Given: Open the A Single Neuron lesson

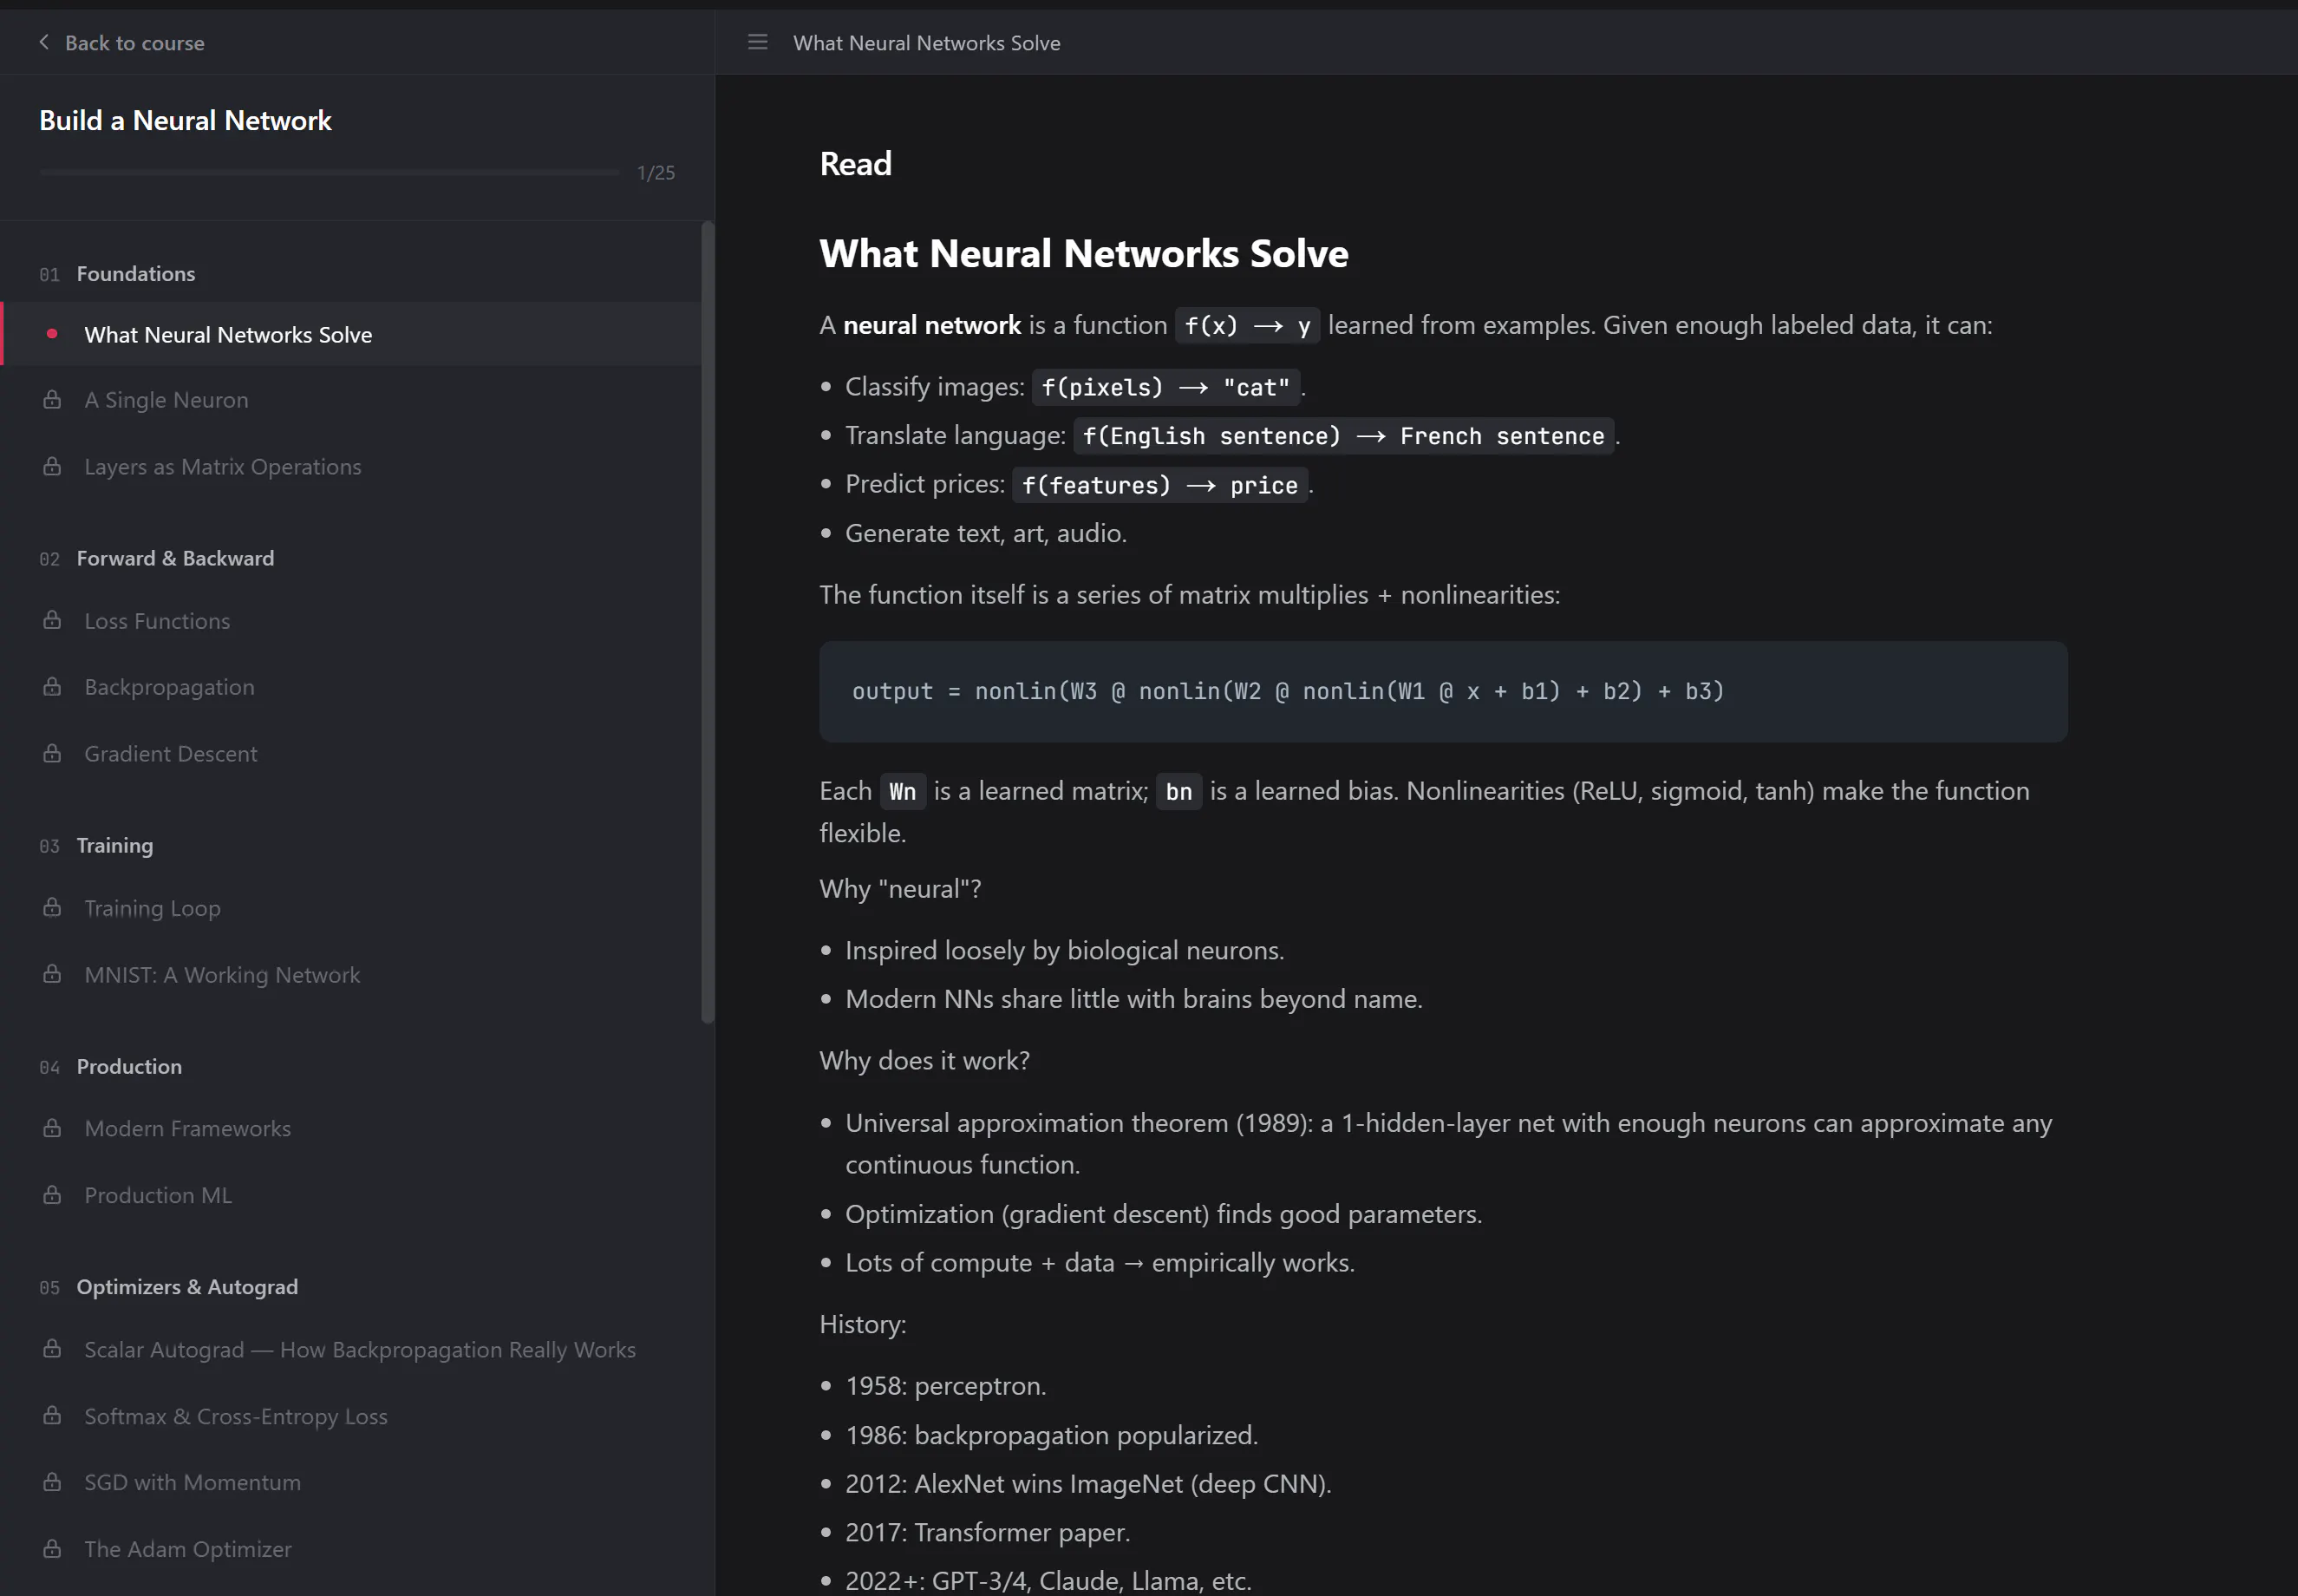Looking at the screenshot, I should [351, 400].
